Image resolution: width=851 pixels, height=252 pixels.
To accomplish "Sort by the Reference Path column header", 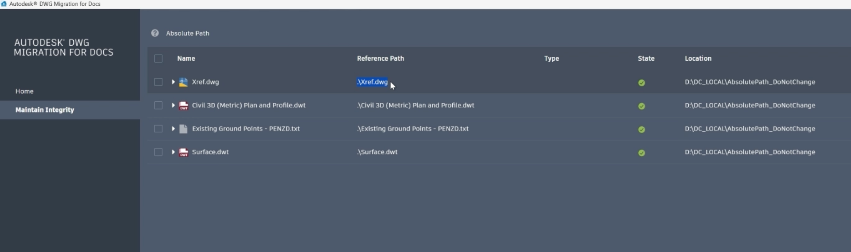I will pyautogui.click(x=380, y=59).
